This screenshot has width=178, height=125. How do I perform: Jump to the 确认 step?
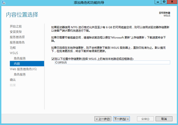coord(13,80)
